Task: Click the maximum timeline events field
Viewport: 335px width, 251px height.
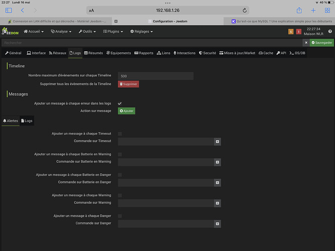Action: coord(155,76)
